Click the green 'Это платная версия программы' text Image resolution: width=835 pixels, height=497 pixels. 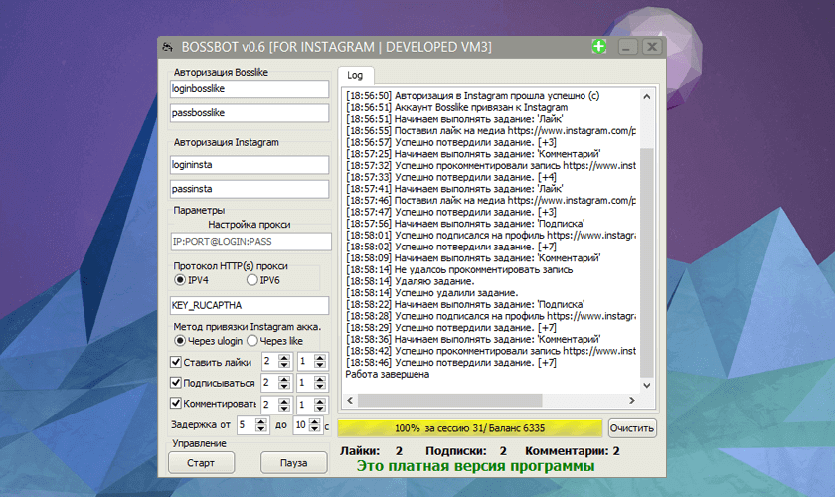pyautogui.click(x=475, y=466)
